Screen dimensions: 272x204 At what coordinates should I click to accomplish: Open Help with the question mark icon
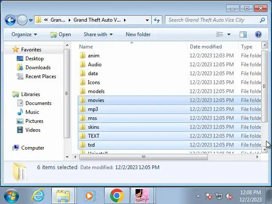click(258, 34)
